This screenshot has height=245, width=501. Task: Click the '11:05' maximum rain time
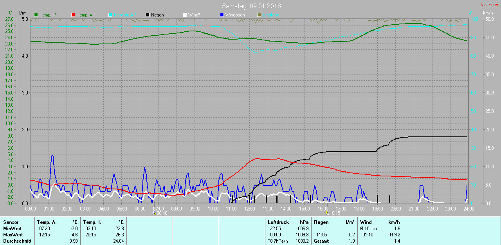point(321,235)
